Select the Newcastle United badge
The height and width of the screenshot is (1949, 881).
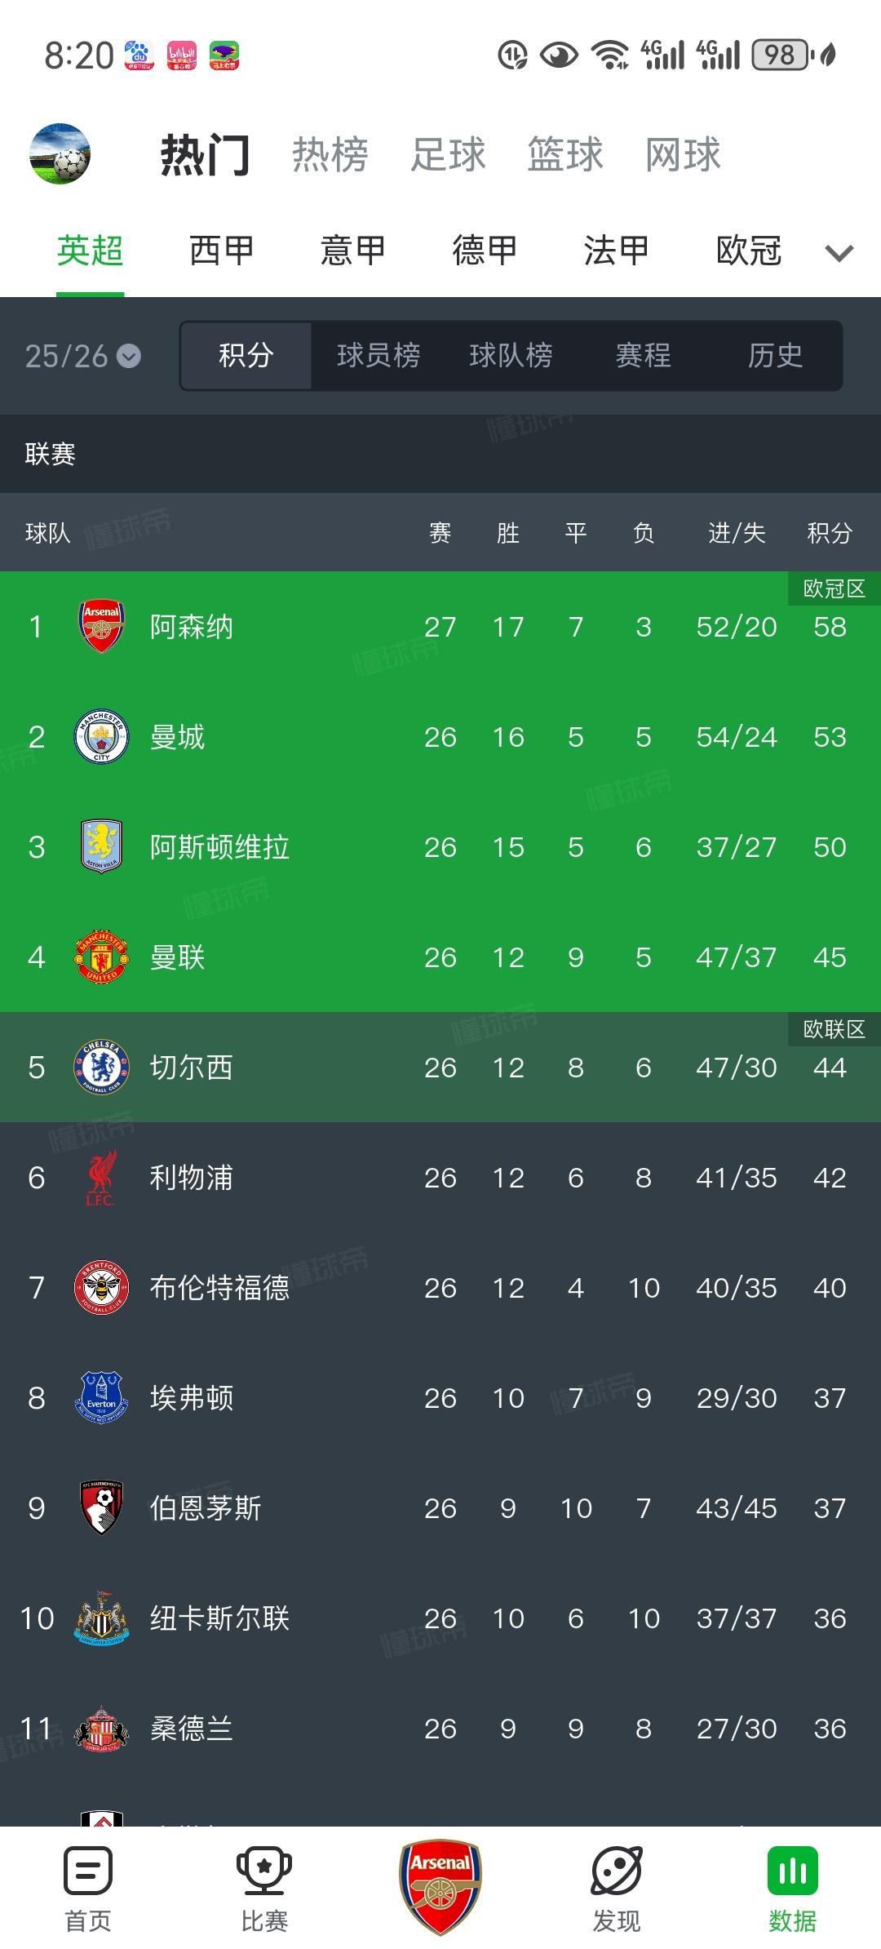tap(101, 1618)
